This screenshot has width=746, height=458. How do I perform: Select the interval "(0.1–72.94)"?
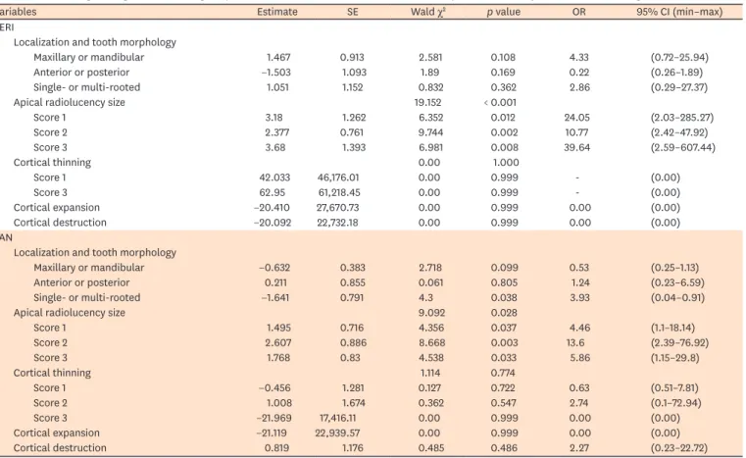(x=675, y=403)
